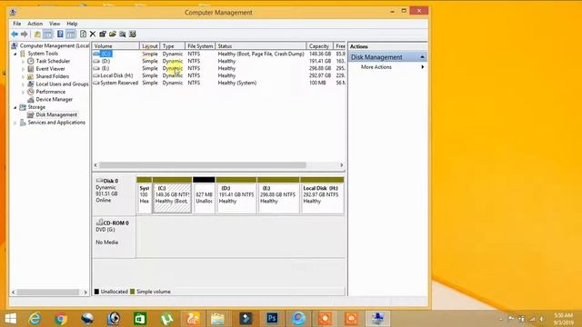Select System Reserved partition in Disk 0 map

click(x=144, y=195)
